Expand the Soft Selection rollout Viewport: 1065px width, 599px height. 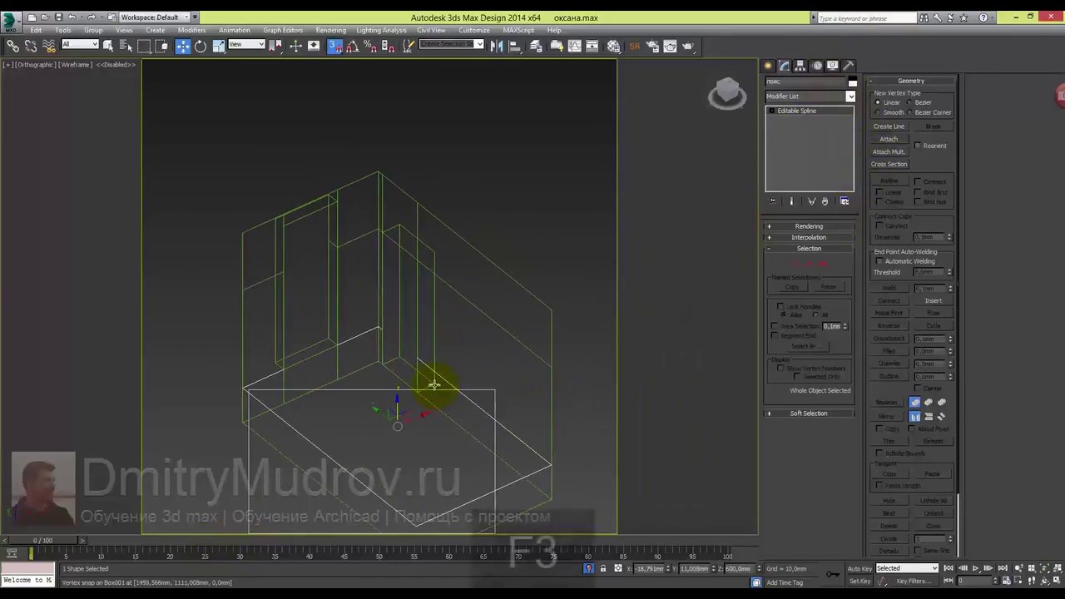809,413
